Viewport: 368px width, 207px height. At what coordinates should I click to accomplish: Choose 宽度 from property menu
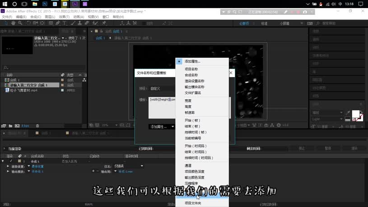tap(202, 101)
